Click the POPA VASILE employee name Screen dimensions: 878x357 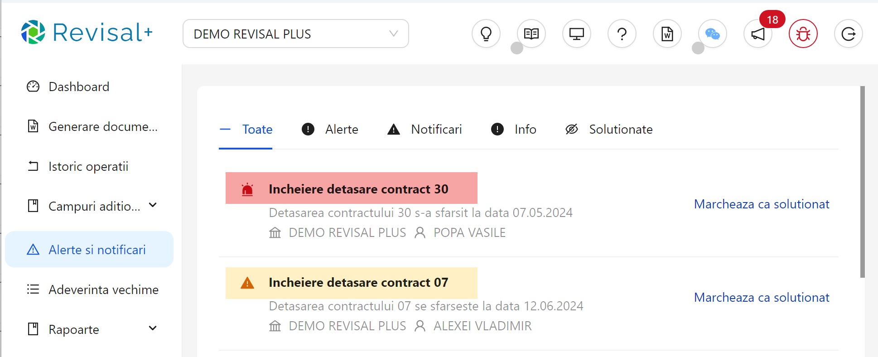tap(469, 233)
